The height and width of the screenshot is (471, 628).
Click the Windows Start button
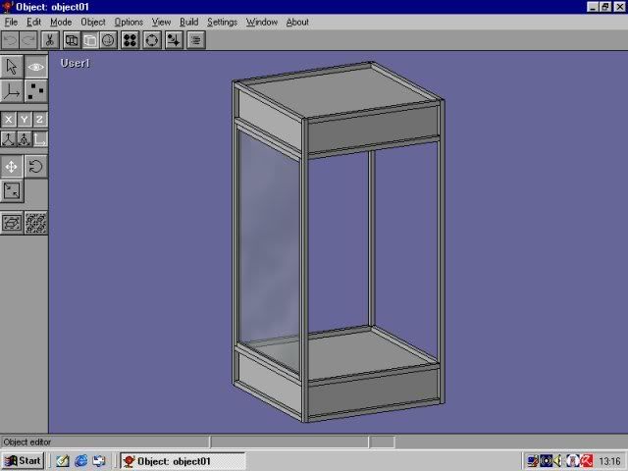(24, 460)
